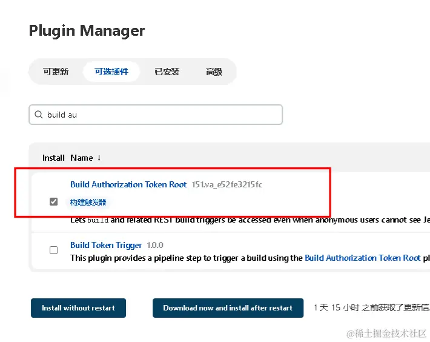Go to the 高级 tab
This screenshot has width=430, height=342.
[x=214, y=72]
